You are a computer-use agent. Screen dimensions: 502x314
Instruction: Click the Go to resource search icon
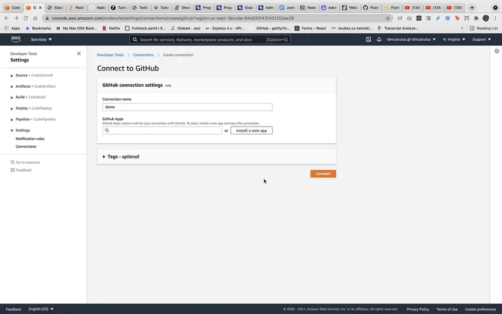tap(13, 162)
